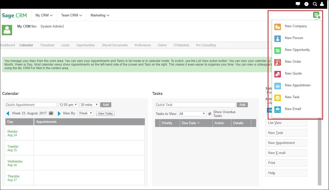
Task: Select the Pre Consulting tab
Action: click(206, 45)
